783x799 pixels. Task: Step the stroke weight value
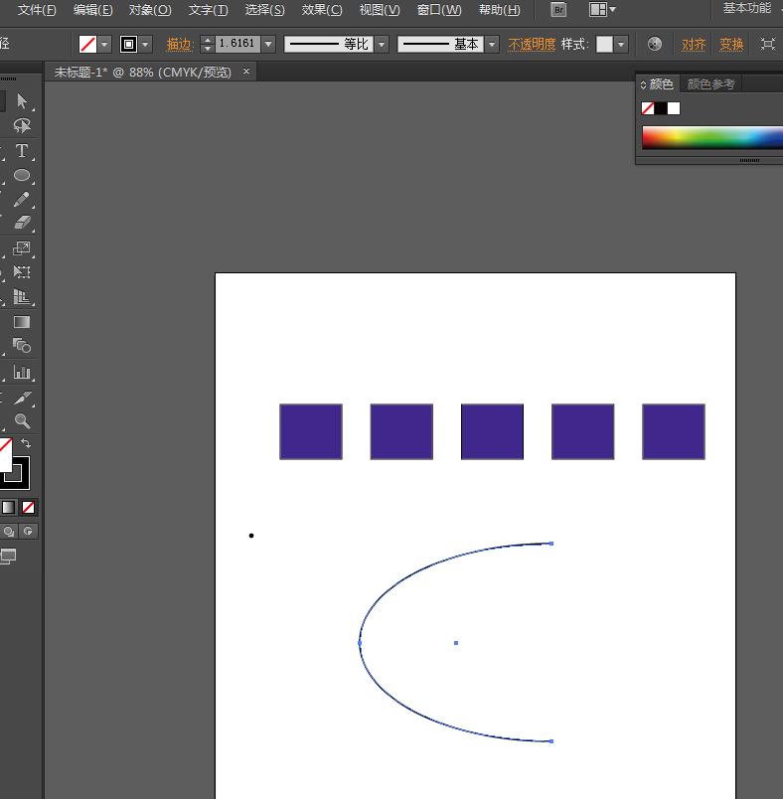click(207, 45)
